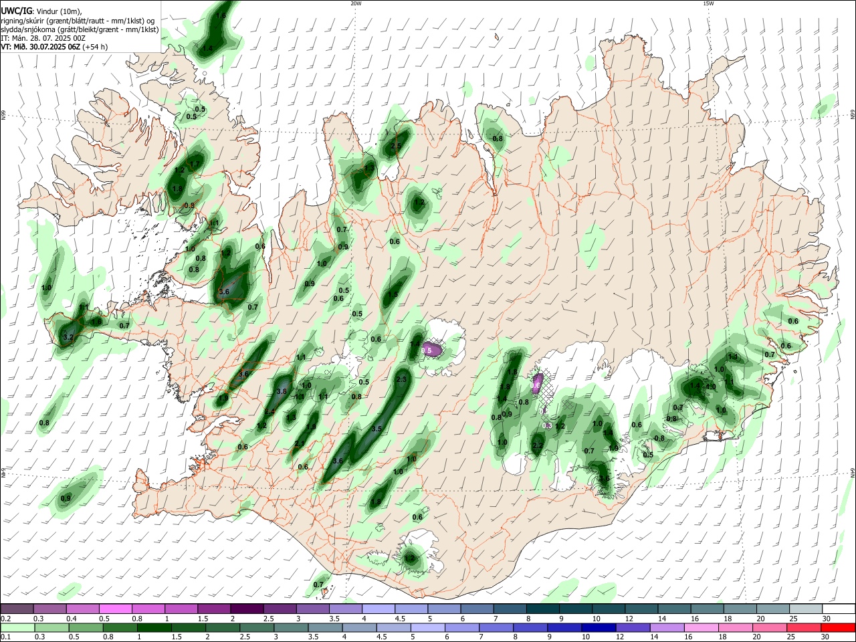The width and height of the screenshot is (856, 642).
Task: Click the white "0.5" on the purple snow patch
Action: pos(427,350)
